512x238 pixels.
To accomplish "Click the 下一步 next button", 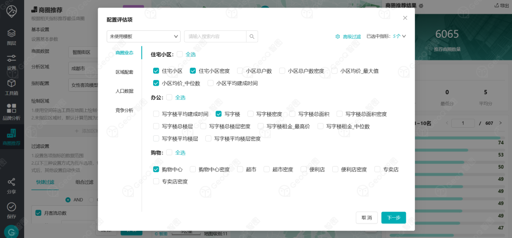I will [393, 218].
